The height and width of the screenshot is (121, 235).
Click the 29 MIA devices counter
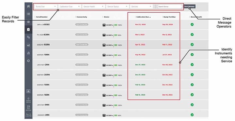(x=28, y=108)
